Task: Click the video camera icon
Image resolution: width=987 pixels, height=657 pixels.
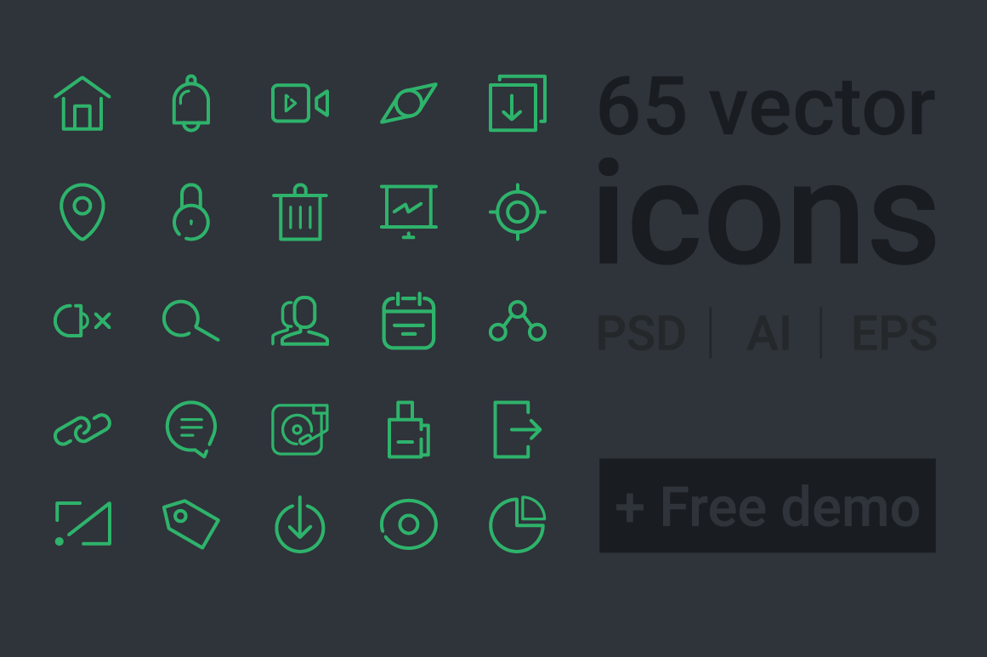Action: pyautogui.click(x=300, y=103)
